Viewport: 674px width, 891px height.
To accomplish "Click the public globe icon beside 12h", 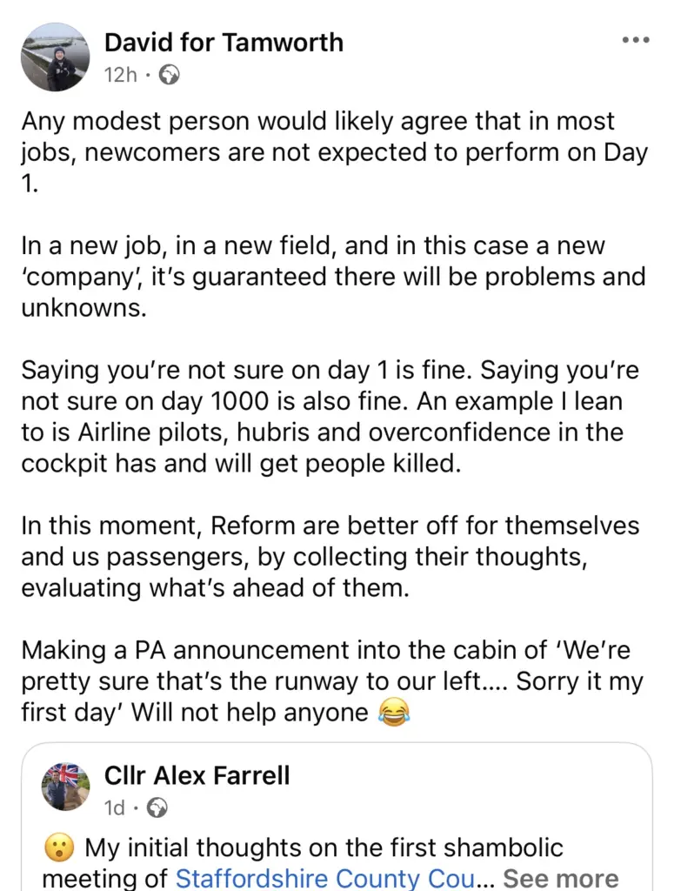I will (170, 75).
